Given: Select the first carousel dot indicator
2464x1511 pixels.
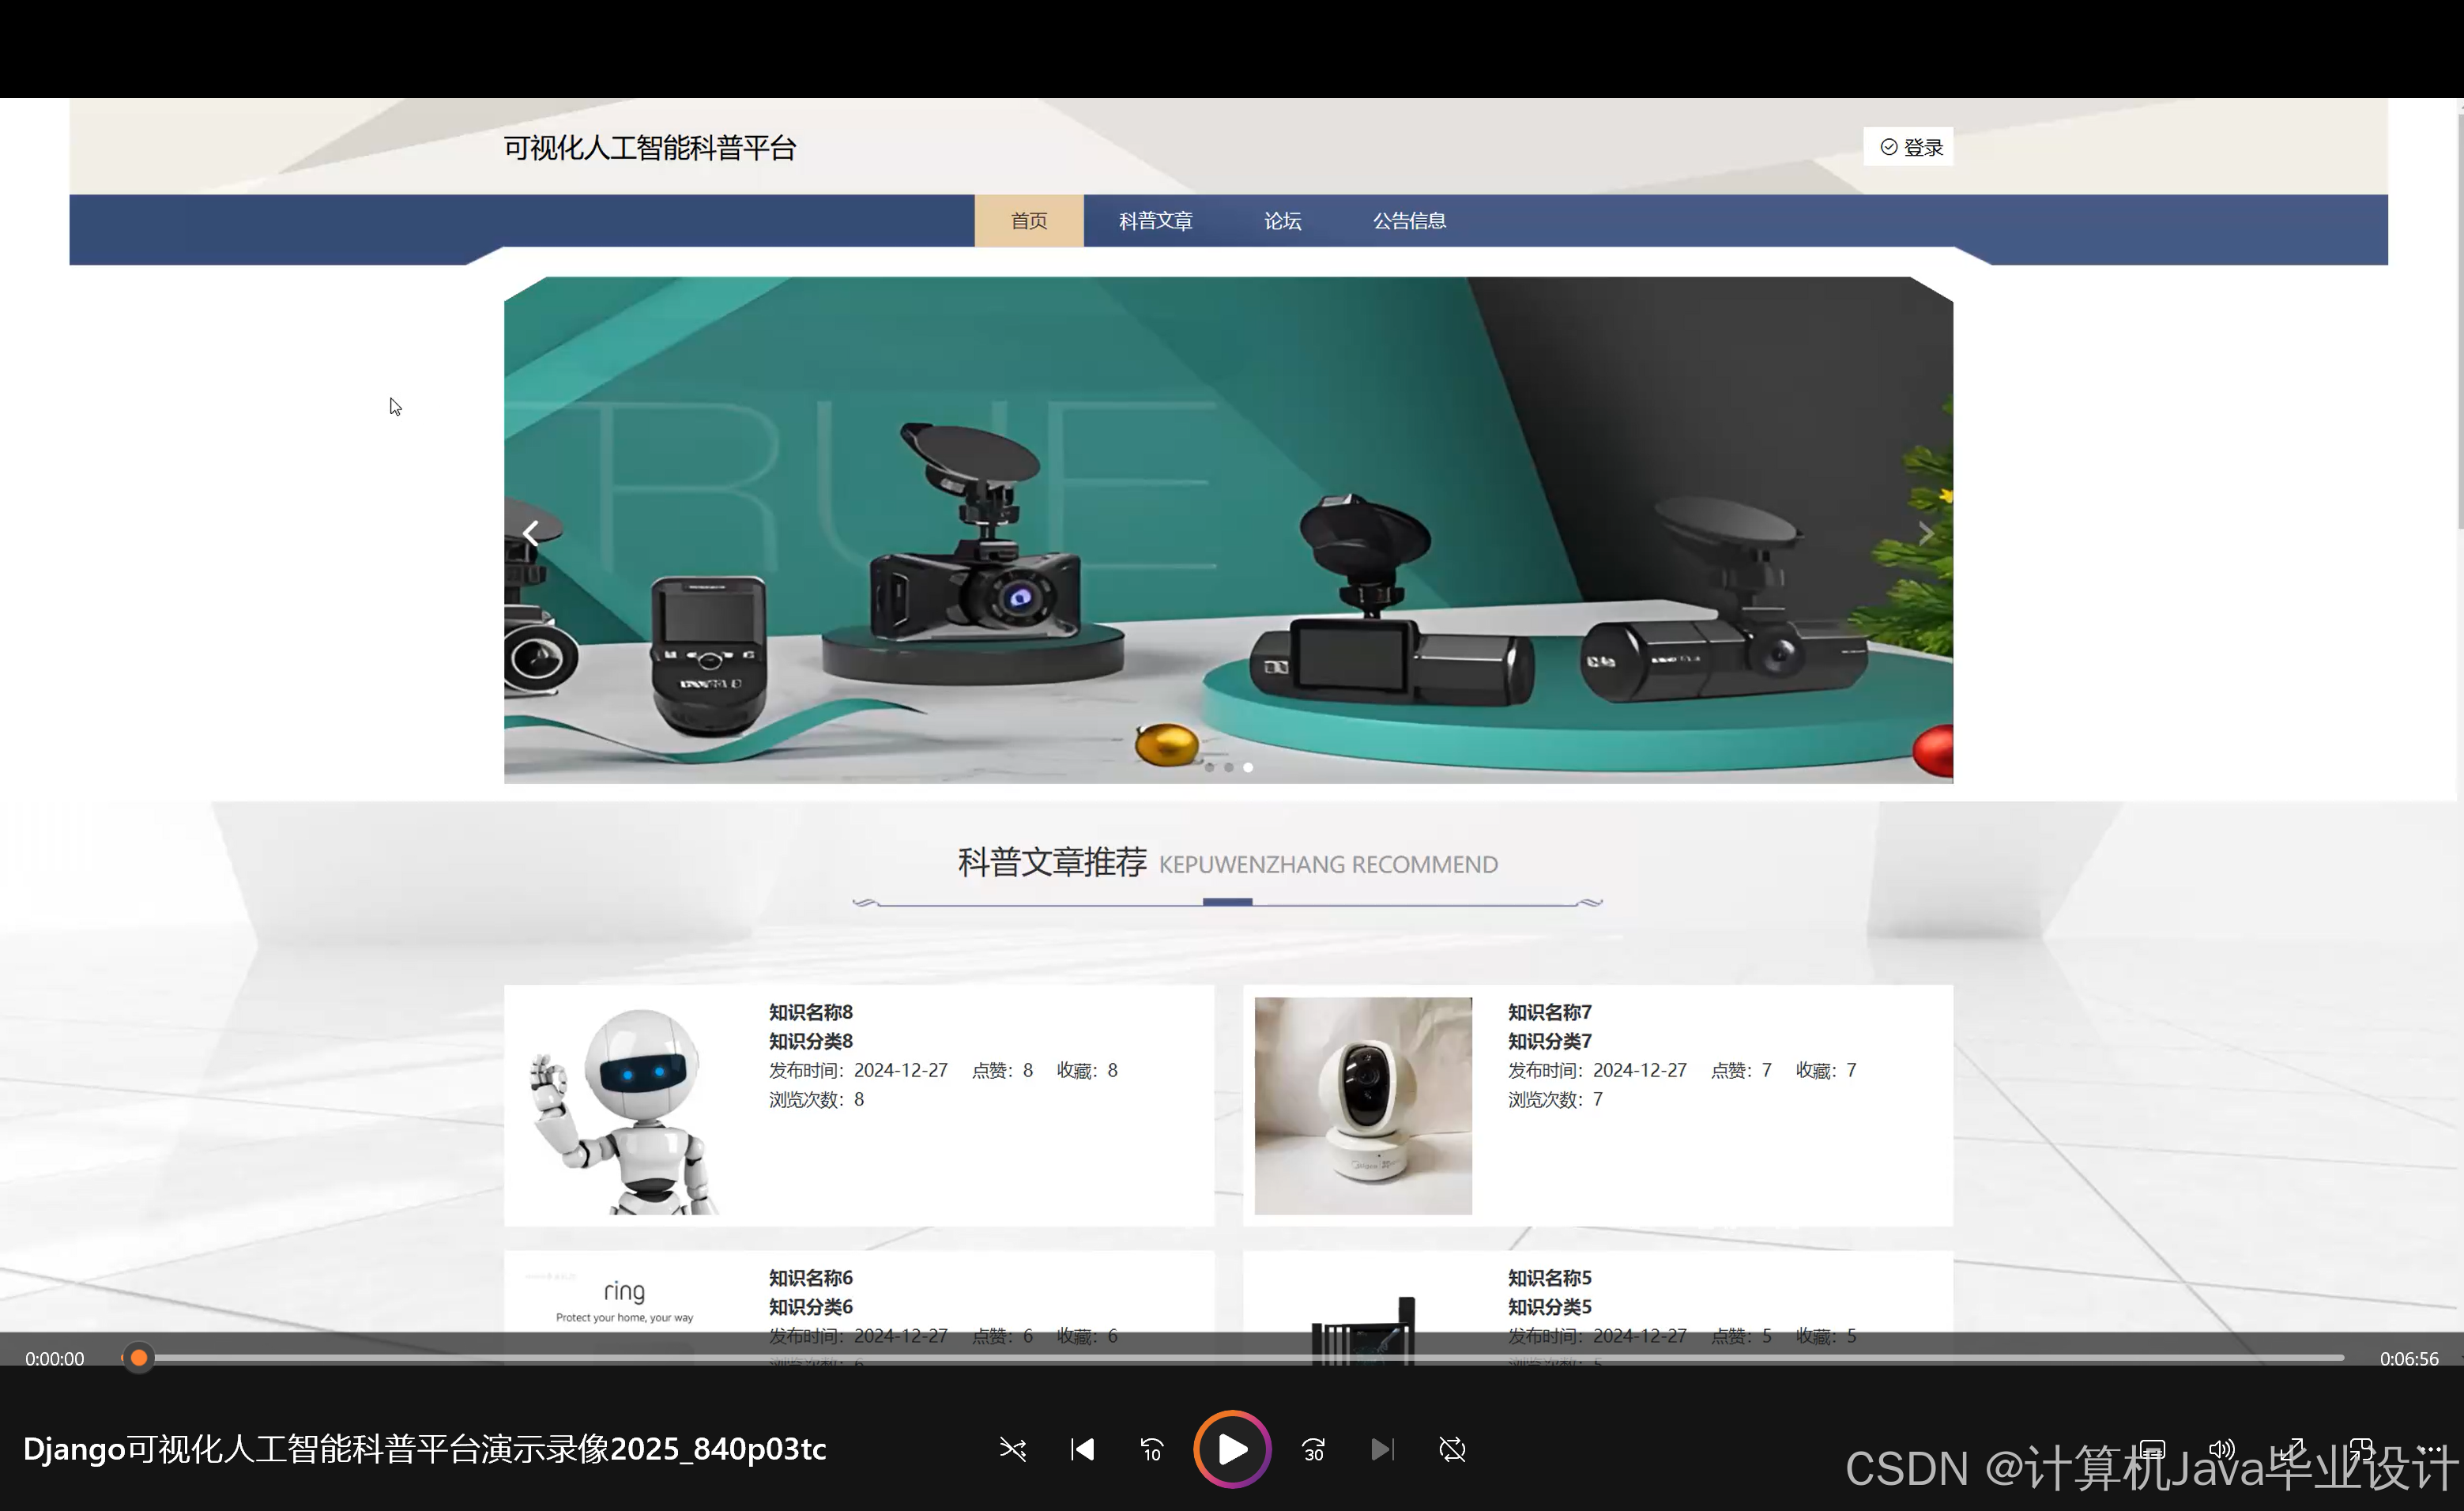Looking at the screenshot, I should coord(1209,768).
